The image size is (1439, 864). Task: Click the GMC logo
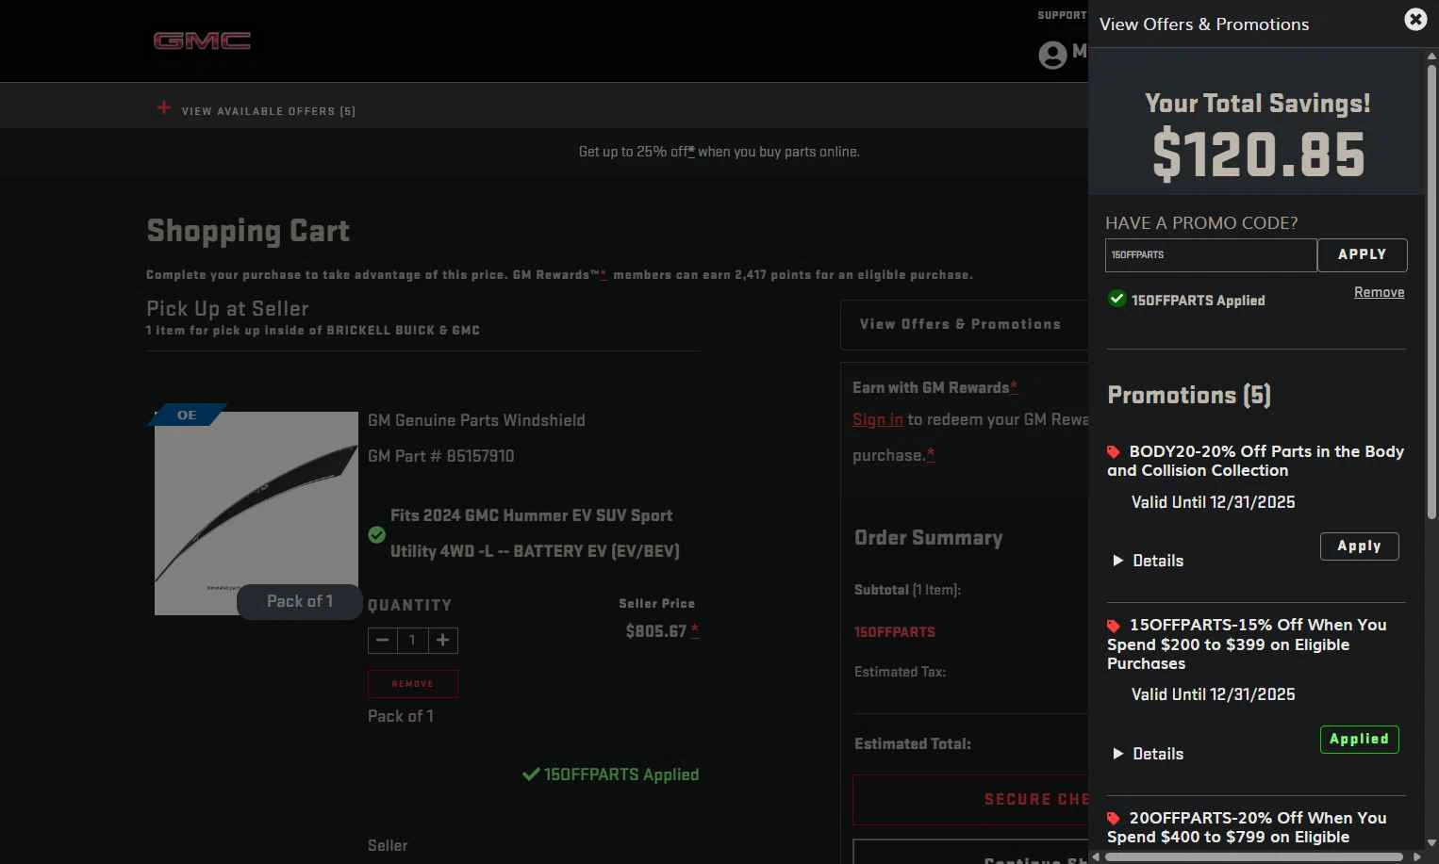click(x=202, y=41)
